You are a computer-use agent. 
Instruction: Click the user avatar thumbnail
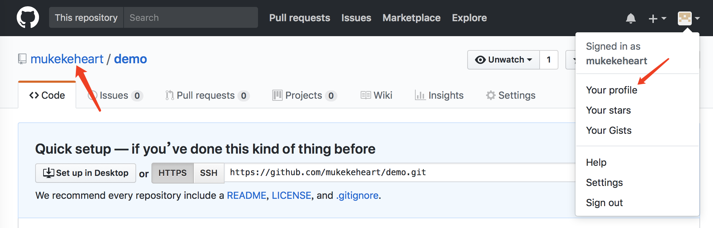684,18
